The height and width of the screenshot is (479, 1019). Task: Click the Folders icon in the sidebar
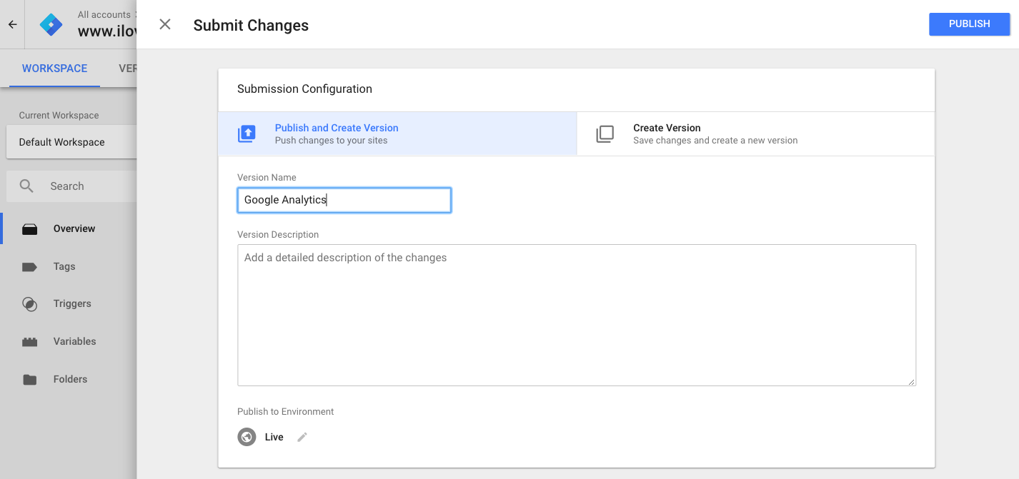pyautogui.click(x=29, y=380)
